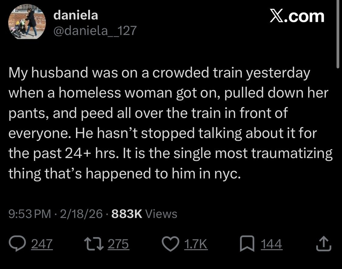Open the 247 replies count

[x=43, y=244]
